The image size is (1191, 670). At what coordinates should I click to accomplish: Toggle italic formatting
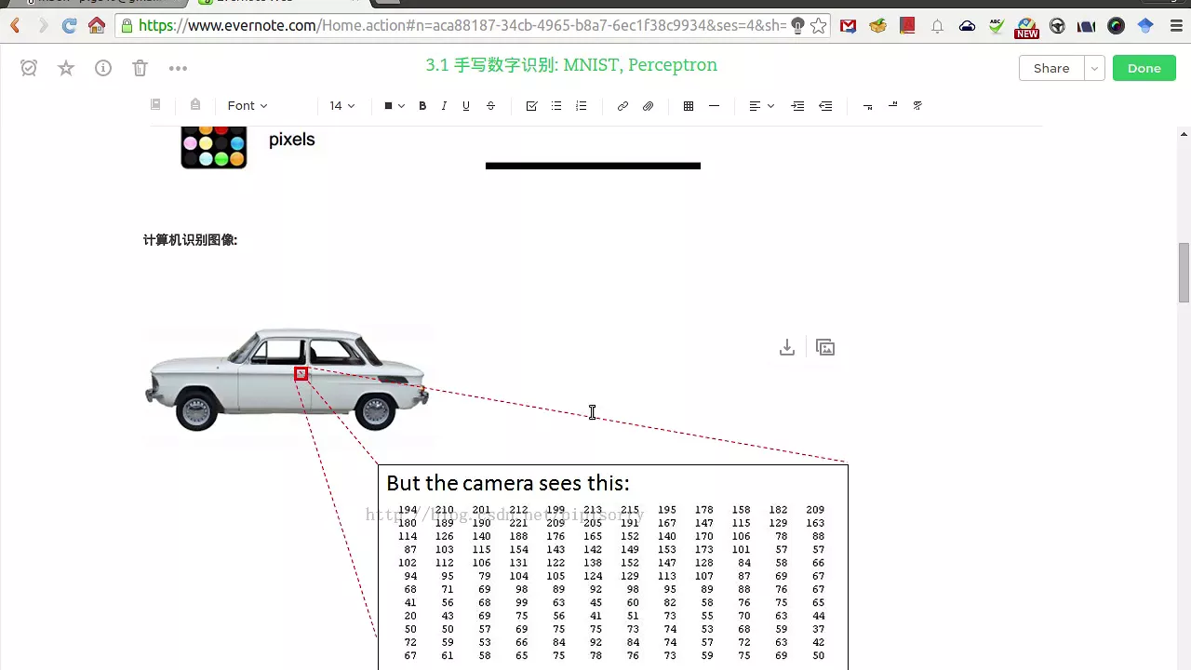tap(444, 106)
